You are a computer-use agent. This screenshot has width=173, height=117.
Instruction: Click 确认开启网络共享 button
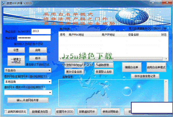point(28,100)
